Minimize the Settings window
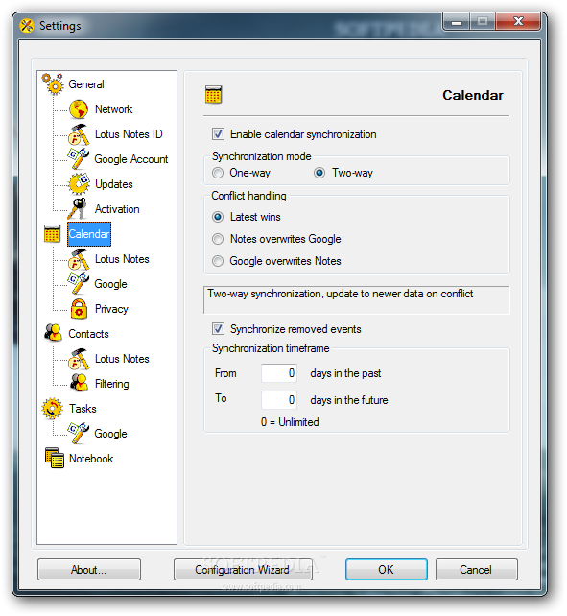Screen dimensions: 567x616 pos(457,21)
